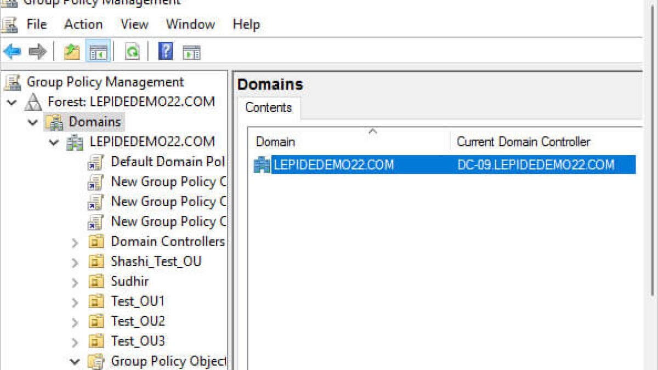
Task: Click the domain icon in Contents list row
Action: (262, 164)
